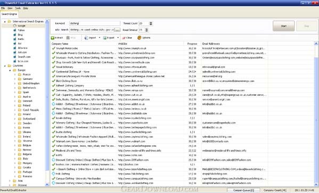Viewport: 319px width, 193px height.
Task: Click the International Search Engines folder icon
Action: (10, 21)
